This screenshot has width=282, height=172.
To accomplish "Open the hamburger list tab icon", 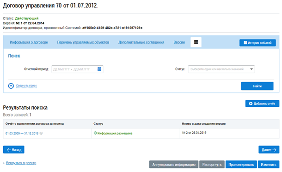I will 196,42.
